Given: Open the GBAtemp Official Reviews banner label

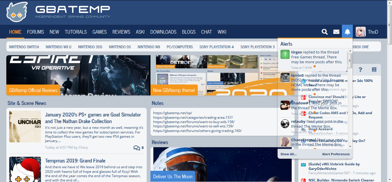Looking at the screenshot, I should (33, 90).
